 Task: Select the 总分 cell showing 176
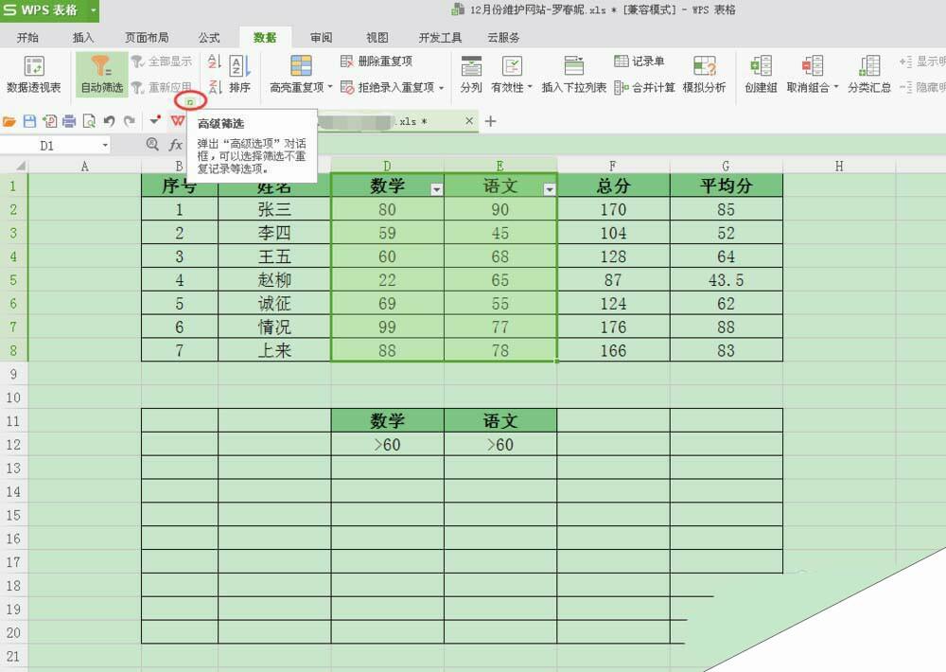(613, 327)
